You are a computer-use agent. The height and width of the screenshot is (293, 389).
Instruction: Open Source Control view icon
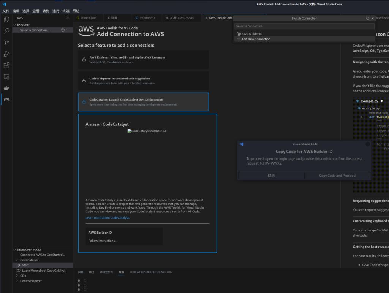[x=6, y=43]
